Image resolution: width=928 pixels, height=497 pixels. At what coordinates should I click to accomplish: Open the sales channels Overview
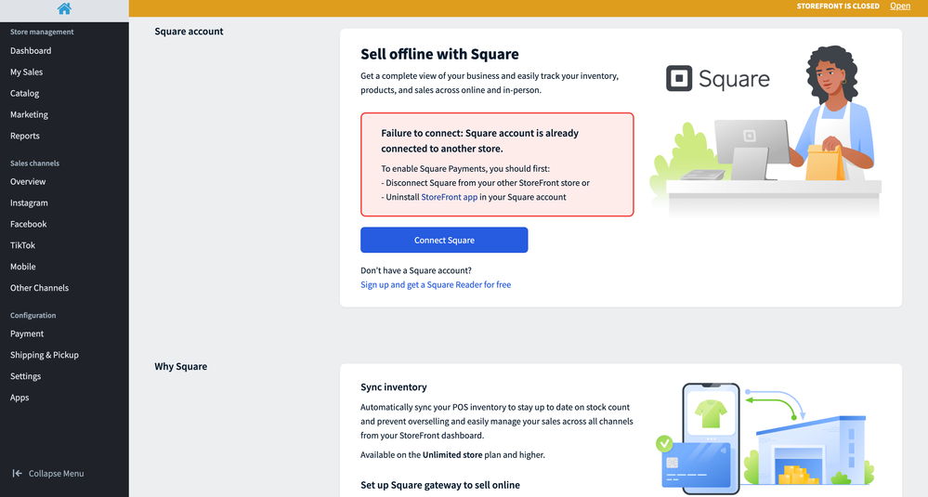pyautogui.click(x=28, y=182)
